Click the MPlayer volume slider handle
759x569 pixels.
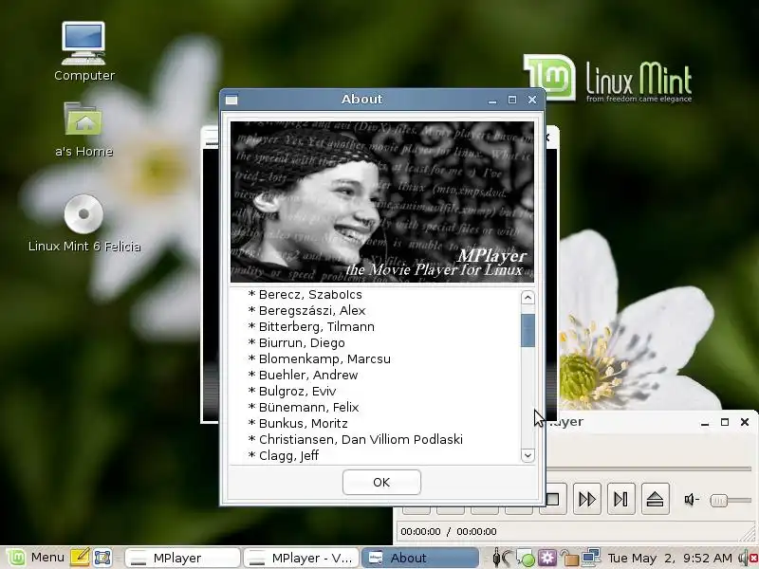click(x=719, y=500)
